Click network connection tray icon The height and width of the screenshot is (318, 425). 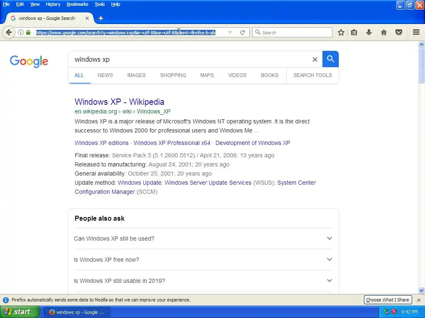[386, 312]
